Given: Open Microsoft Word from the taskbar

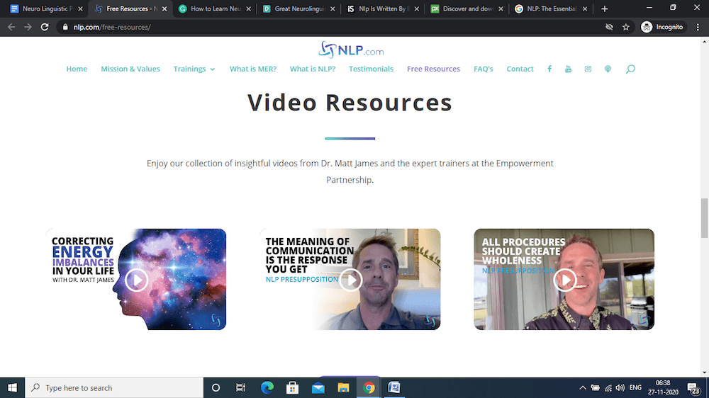Looking at the screenshot, I should pyautogui.click(x=393, y=387).
